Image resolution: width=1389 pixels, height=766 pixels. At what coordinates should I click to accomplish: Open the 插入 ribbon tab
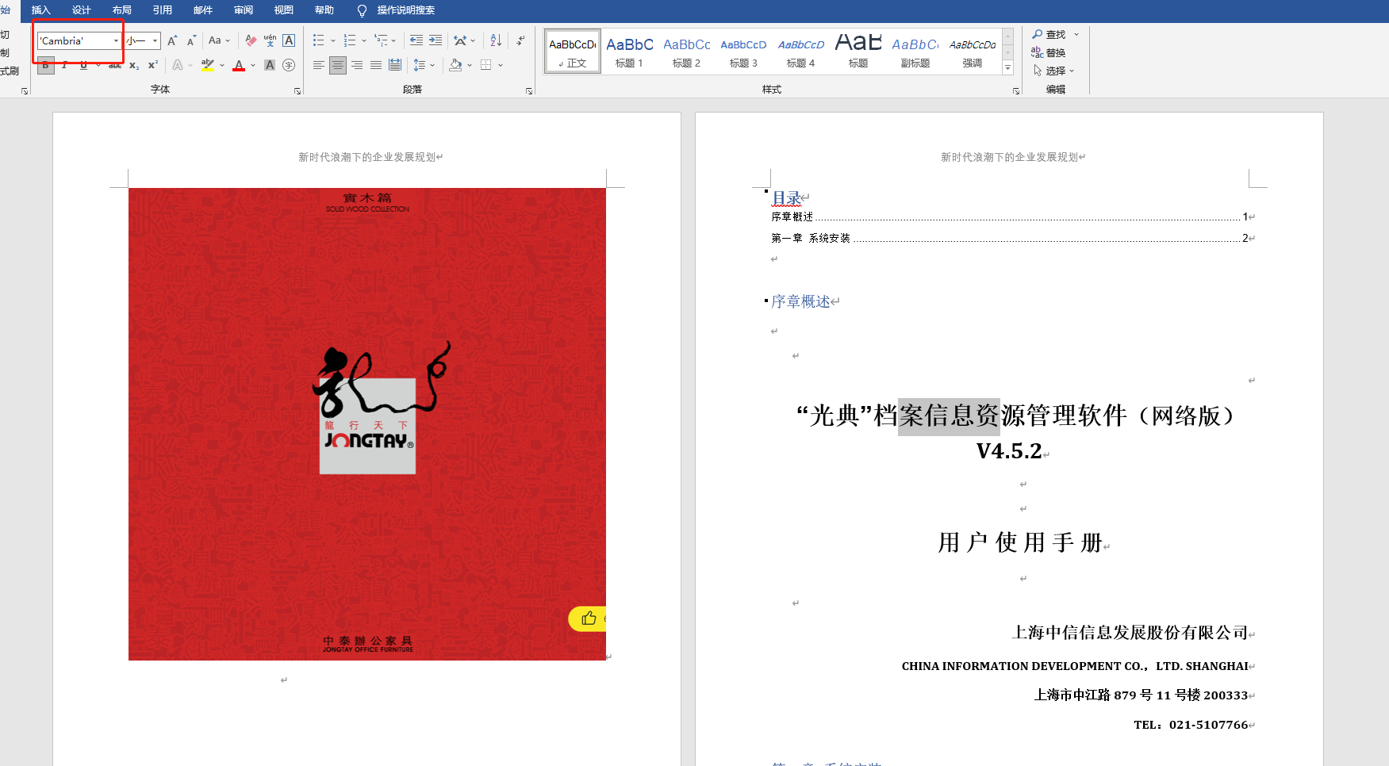[x=40, y=10]
